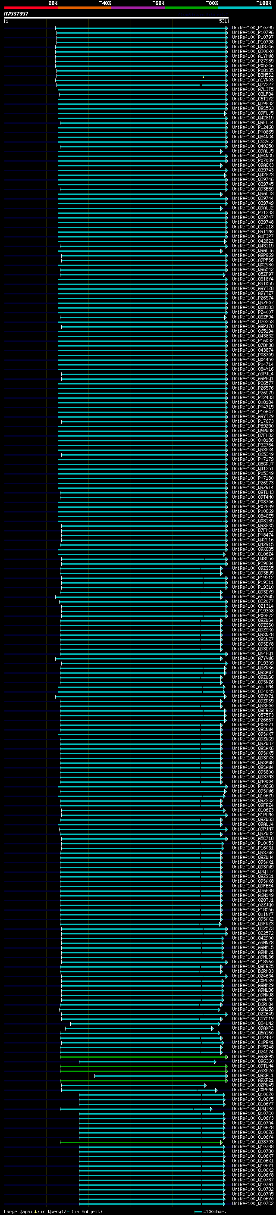Image resolution: width=276 pixels, height=1215 pixels.
Task: Open hit UniRef100_P10795
Action: pyautogui.click(x=253, y=28)
